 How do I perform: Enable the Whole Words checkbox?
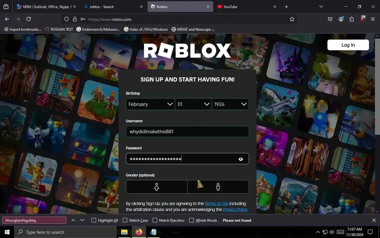click(191, 220)
